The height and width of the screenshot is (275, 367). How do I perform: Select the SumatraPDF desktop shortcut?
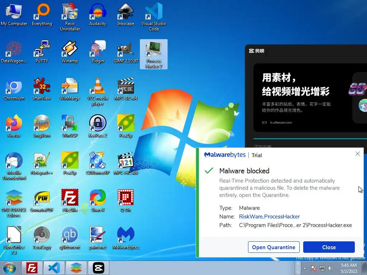tap(42, 201)
